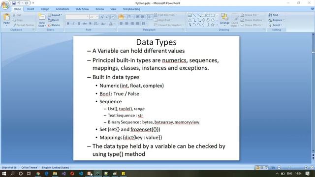Click the Data Types slide title
This screenshot has width=315, height=177.
[157, 42]
